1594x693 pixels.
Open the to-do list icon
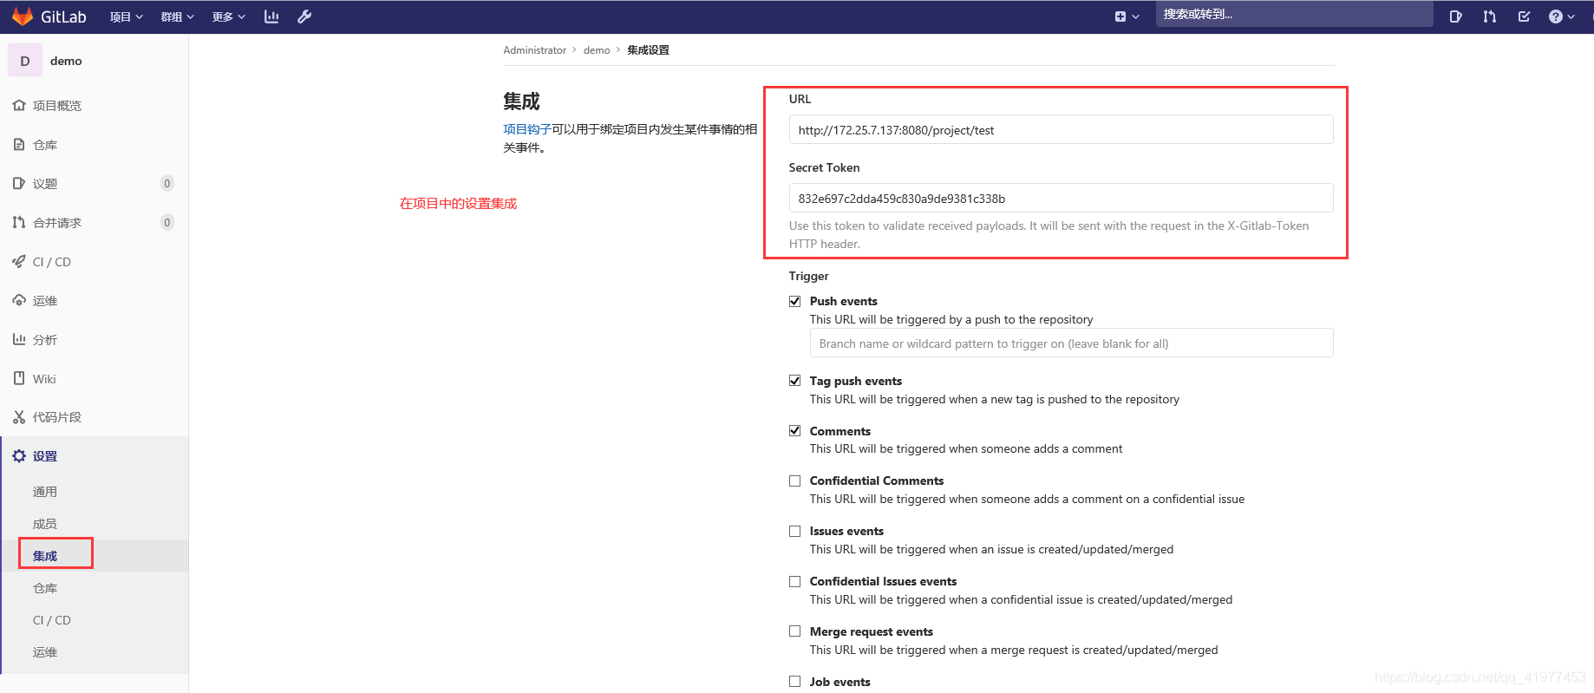pos(1524,16)
